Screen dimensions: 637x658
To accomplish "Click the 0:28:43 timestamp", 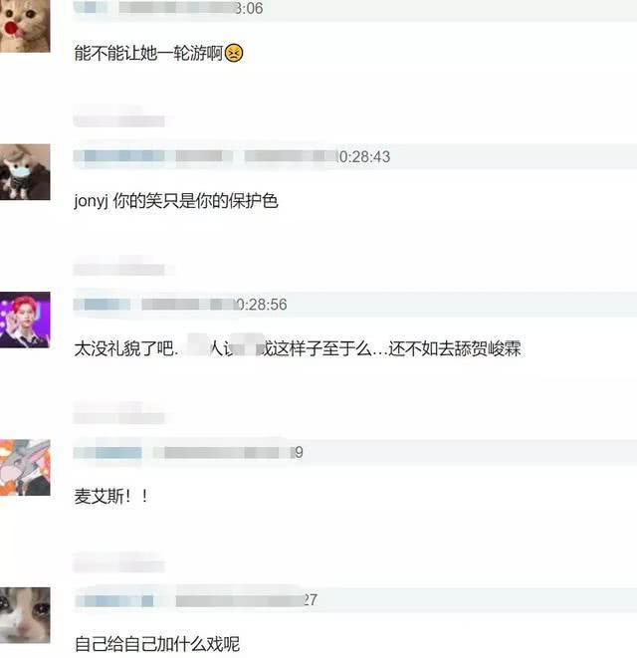I will (364, 157).
